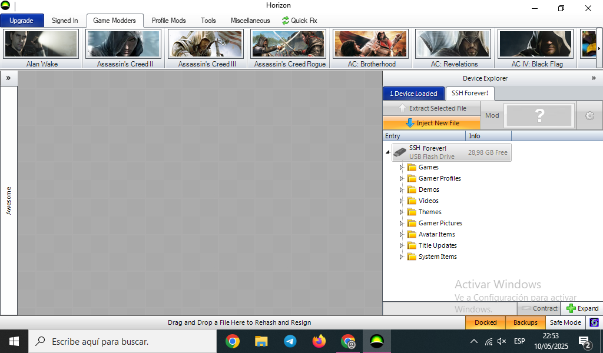Select the SSH Forever! USB flash drive
This screenshot has height=353, width=603.
point(452,152)
